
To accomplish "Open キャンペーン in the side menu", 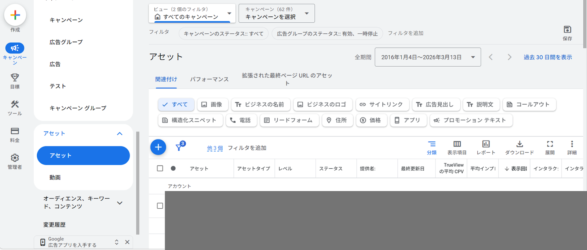I will 66,20.
